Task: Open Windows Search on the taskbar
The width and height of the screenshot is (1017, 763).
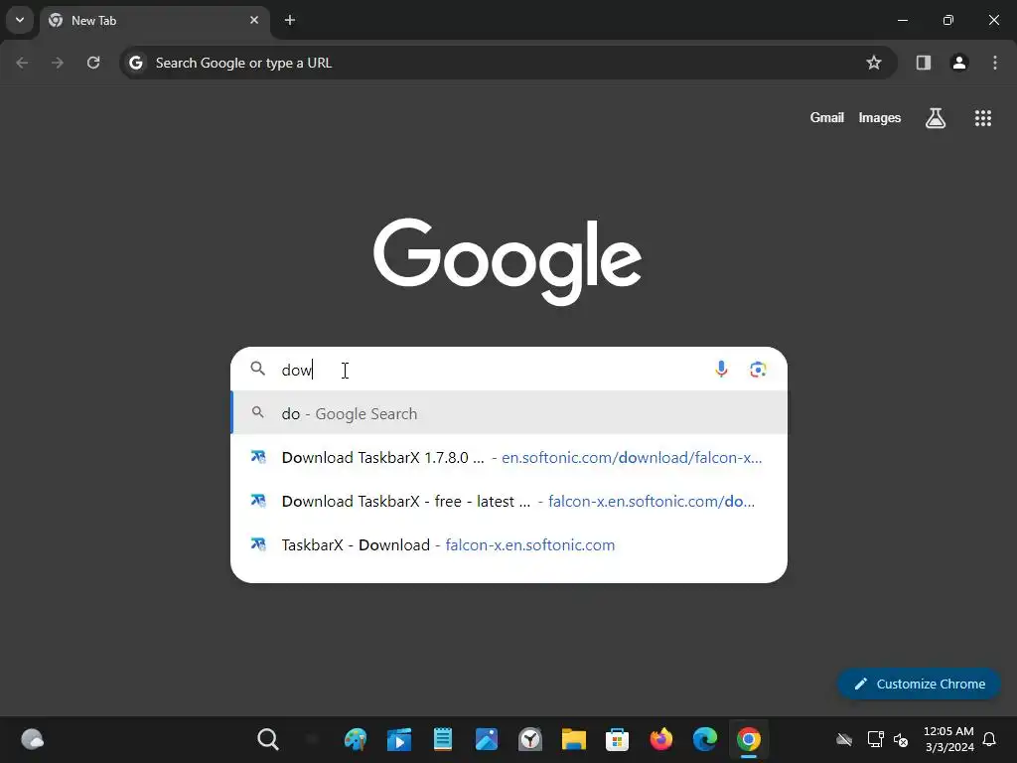Action: [x=268, y=739]
